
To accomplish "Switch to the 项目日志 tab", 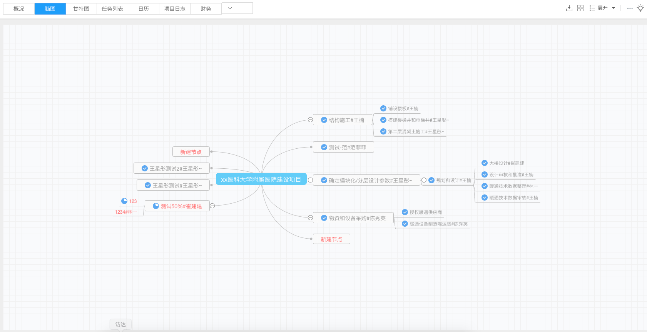I will 175,9.
